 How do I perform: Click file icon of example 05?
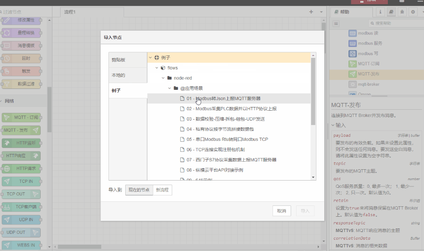182,139
